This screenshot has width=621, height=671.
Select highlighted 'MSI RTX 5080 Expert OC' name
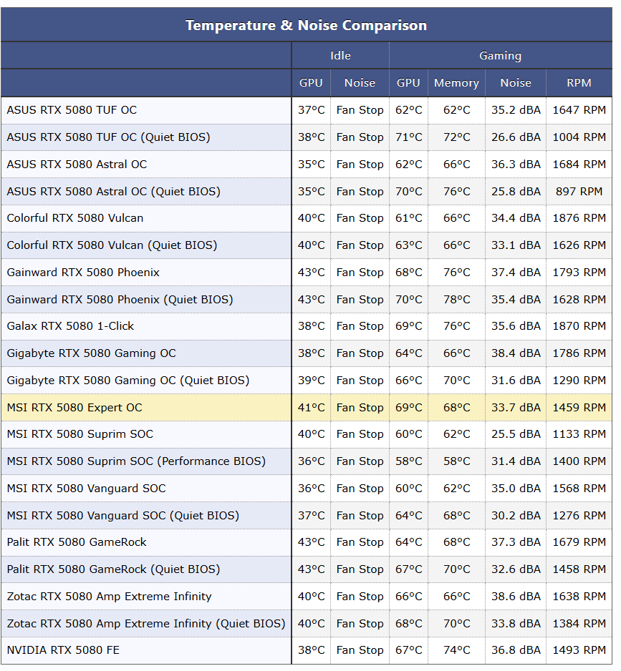(74, 408)
